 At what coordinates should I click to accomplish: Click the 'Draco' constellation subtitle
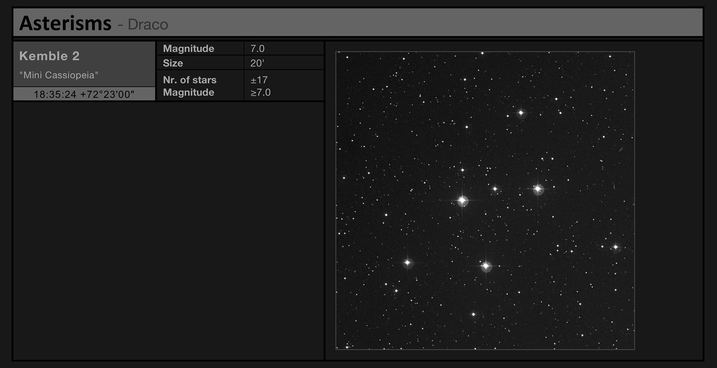click(148, 25)
